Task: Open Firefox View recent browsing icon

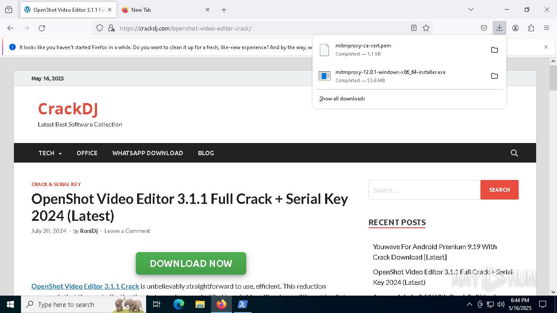Action: pyautogui.click(x=9, y=10)
